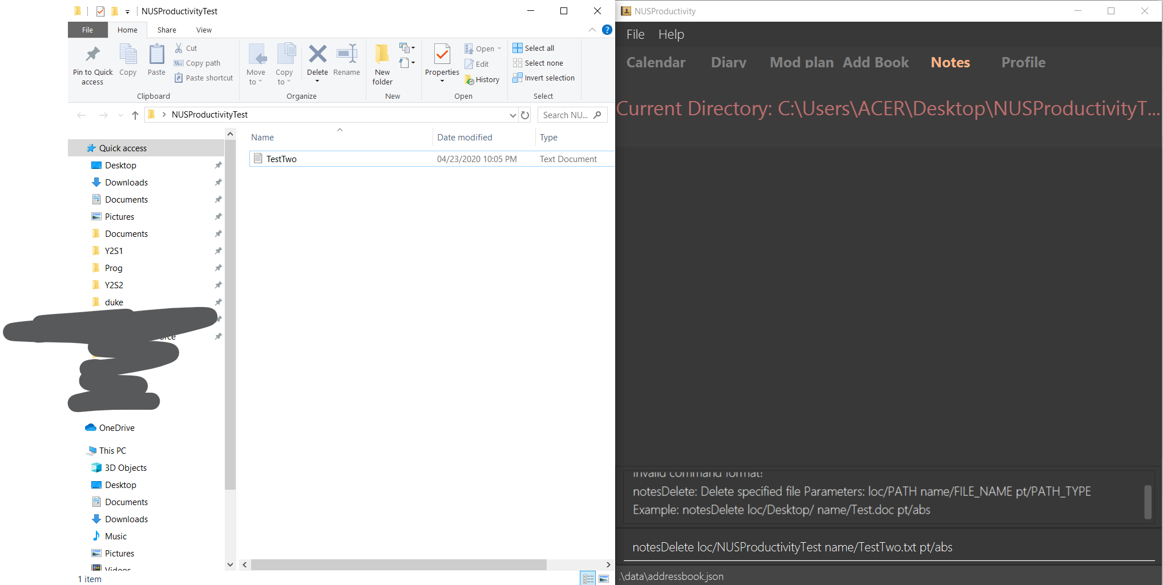Click Select all in ribbon
The width and height of the screenshot is (1163, 585).
tap(534, 49)
